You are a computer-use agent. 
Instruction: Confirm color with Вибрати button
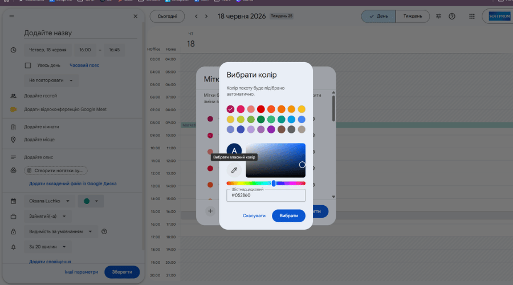(288, 215)
